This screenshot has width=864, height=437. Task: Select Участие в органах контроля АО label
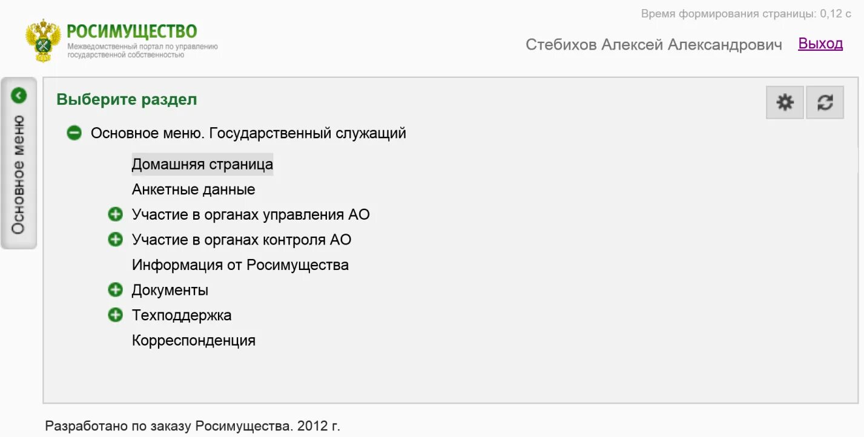(x=242, y=240)
